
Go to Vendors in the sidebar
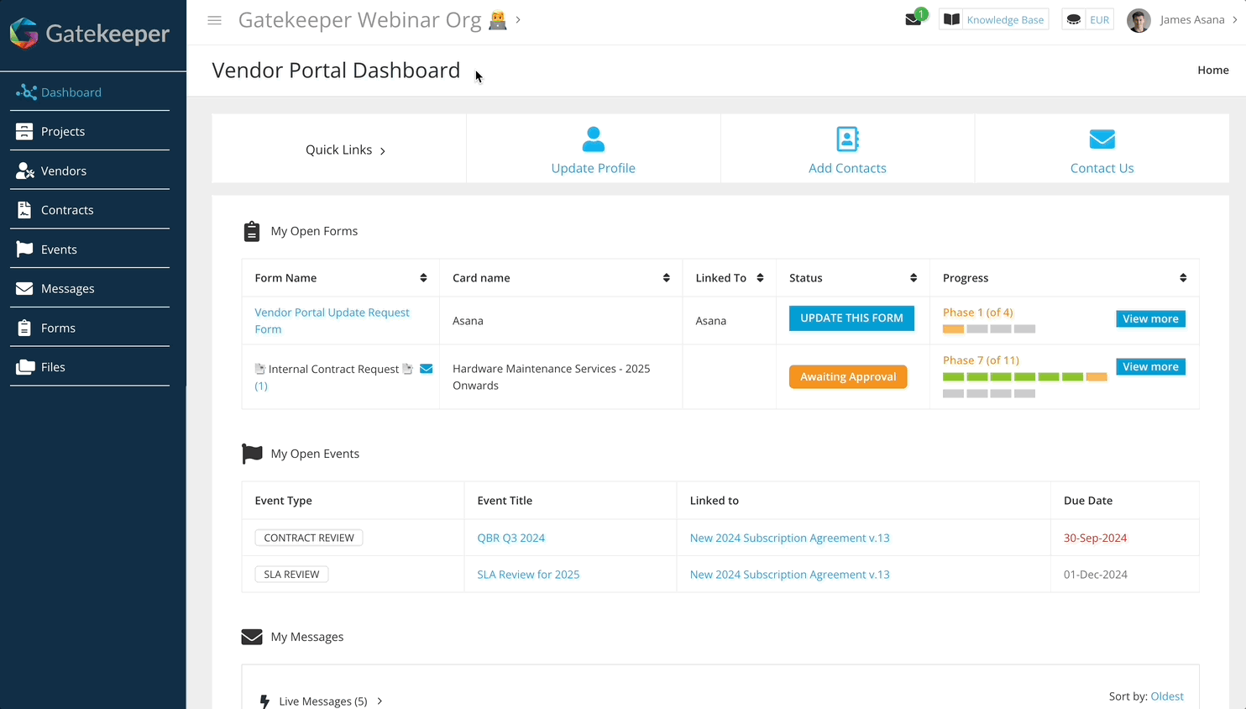[64, 171]
